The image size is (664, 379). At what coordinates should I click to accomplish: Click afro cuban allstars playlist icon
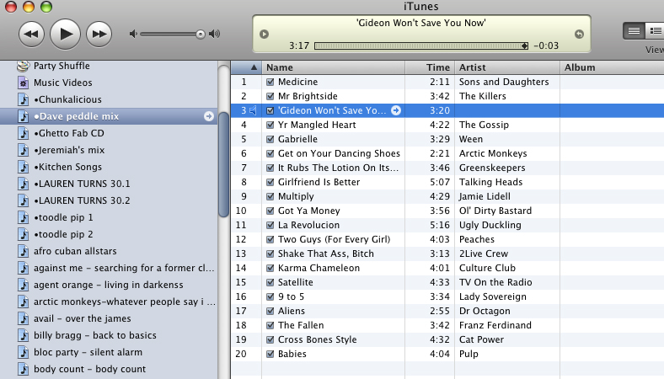tap(24, 251)
